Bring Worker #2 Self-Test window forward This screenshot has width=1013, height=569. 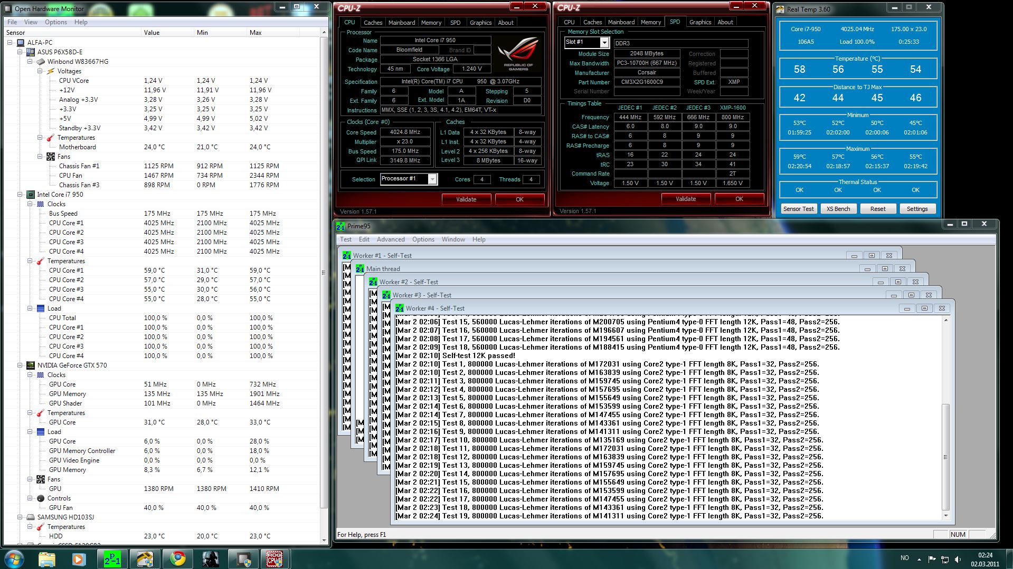(x=618, y=282)
